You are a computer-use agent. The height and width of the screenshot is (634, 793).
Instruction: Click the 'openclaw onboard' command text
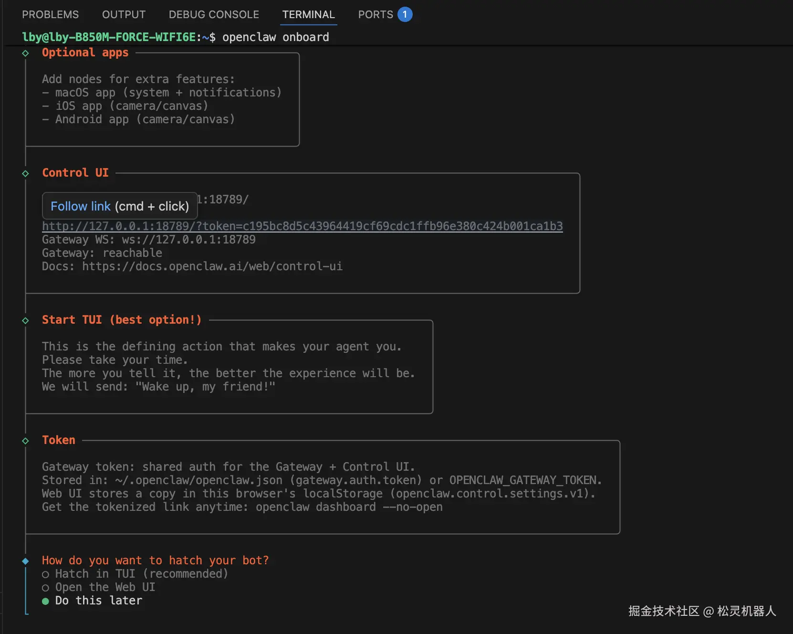pos(276,37)
